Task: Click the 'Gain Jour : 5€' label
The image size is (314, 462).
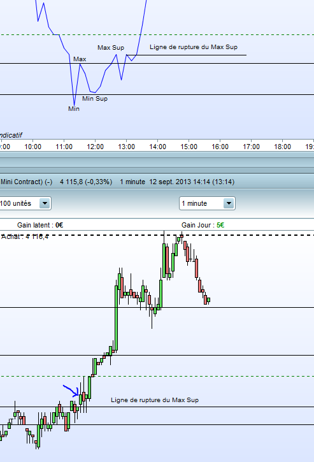Action: (203, 225)
